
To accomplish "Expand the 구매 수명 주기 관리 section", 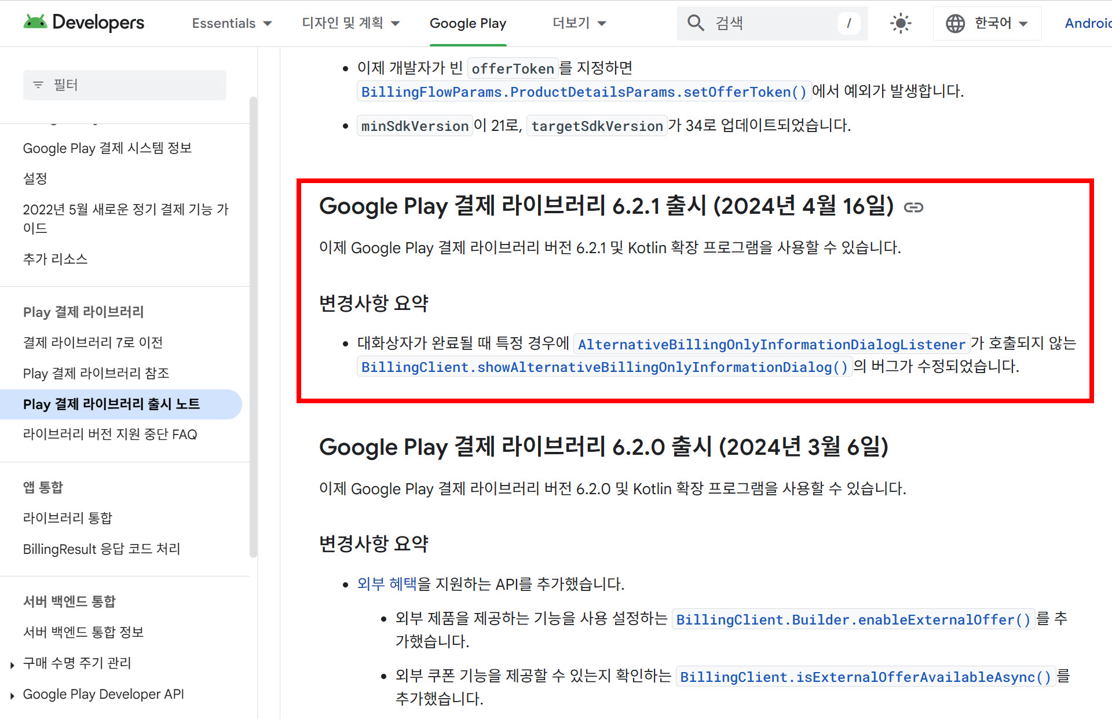I will pyautogui.click(x=12, y=665).
